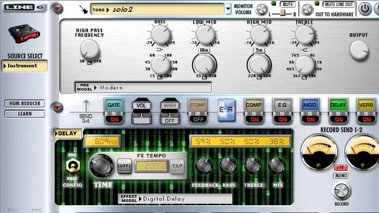Click the Hum Reducer button

click(25, 103)
